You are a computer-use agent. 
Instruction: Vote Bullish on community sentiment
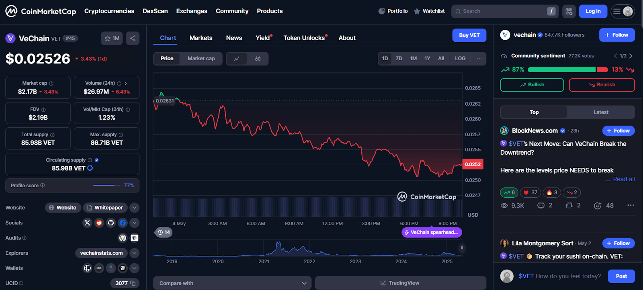pyautogui.click(x=532, y=85)
